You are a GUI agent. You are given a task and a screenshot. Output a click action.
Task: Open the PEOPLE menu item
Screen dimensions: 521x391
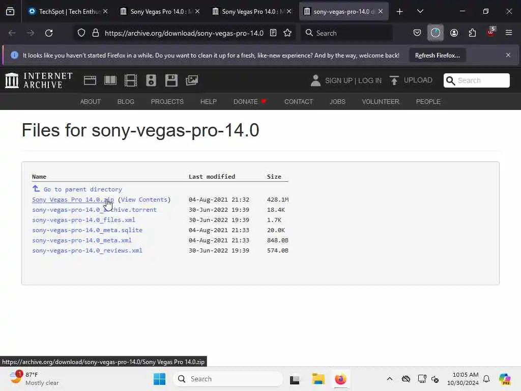click(428, 102)
